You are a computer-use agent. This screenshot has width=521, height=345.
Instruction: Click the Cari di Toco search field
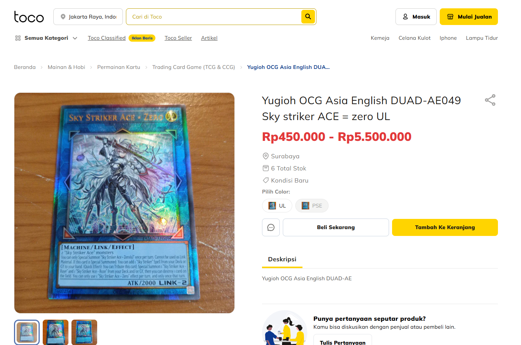[214, 17]
